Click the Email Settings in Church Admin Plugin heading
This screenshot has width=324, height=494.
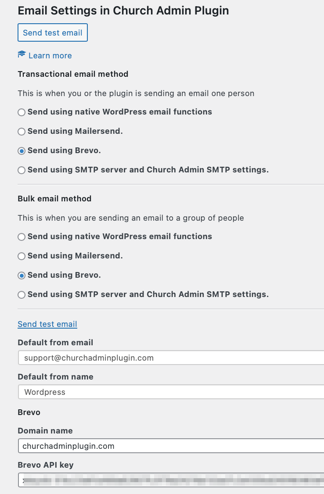tap(123, 11)
